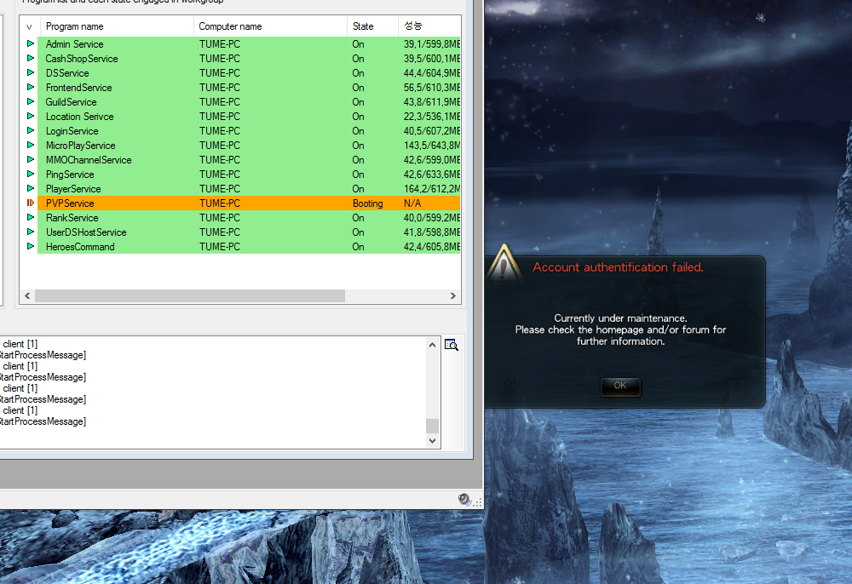Click the play icon beside DSService

coord(31,72)
